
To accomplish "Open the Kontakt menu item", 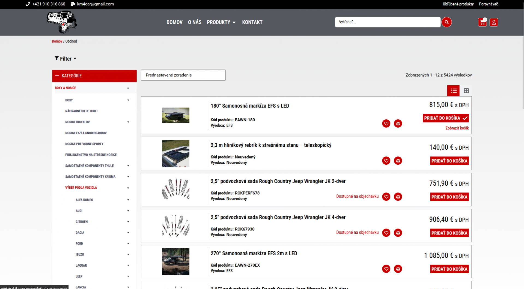I will pyautogui.click(x=252, y=22).
